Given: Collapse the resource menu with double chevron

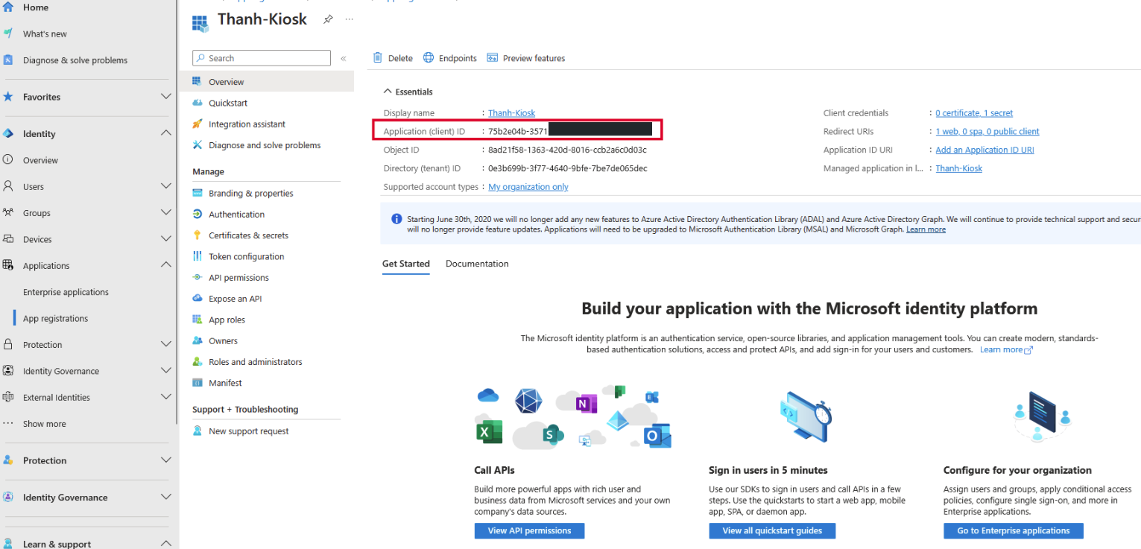Looking at the screenshot, I should tap(344, 58).
